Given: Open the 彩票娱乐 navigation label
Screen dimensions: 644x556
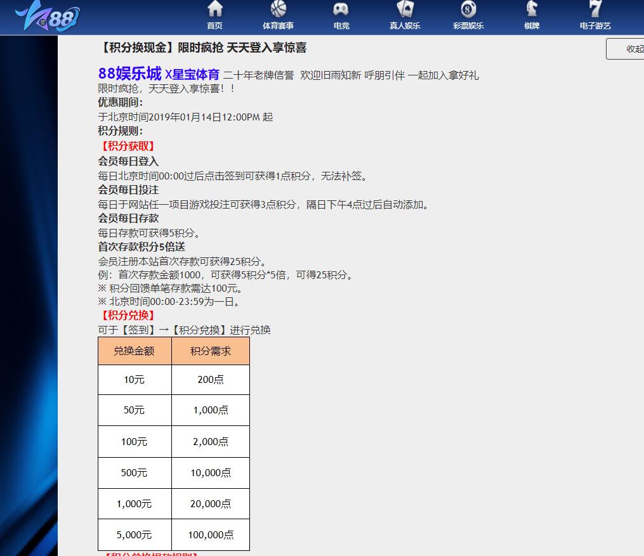Looking at the screenshot, I should point(468,26).
